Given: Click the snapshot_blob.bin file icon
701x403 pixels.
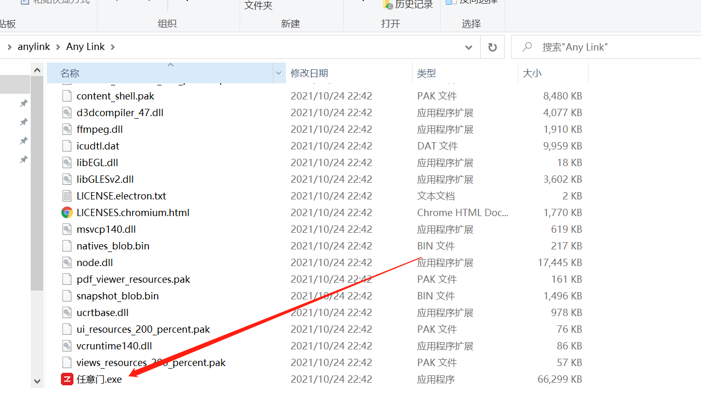Looking at the screenshot, I should coord(67,296).
